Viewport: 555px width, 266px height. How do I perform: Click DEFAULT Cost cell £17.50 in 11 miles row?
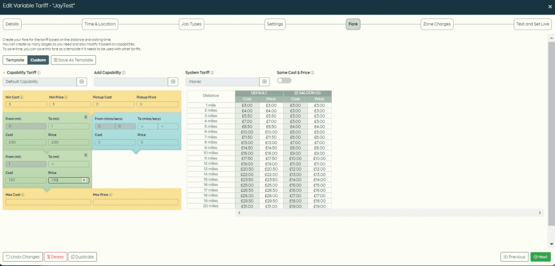pos(247,159)
